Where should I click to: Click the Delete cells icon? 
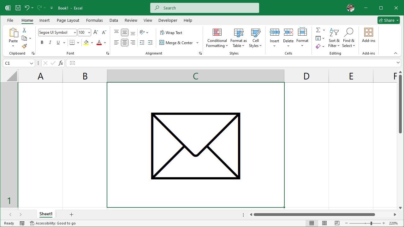pos(288,32)
